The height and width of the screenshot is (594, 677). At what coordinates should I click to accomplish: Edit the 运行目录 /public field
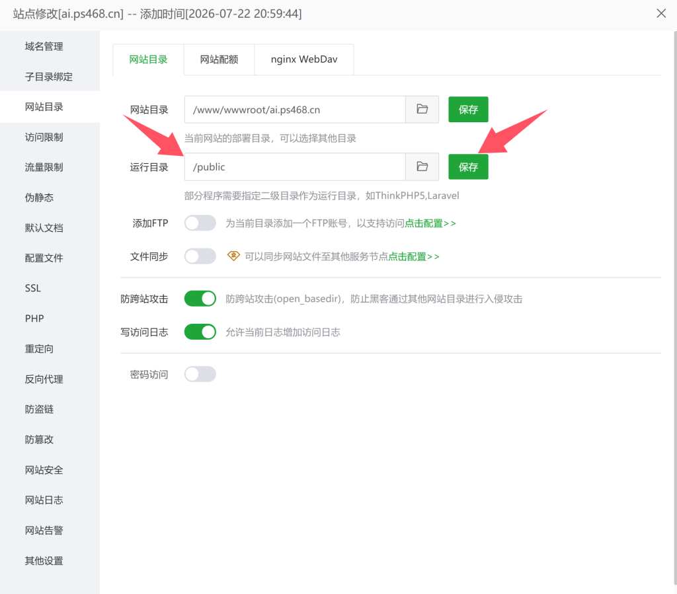click(x=295, y=167)
